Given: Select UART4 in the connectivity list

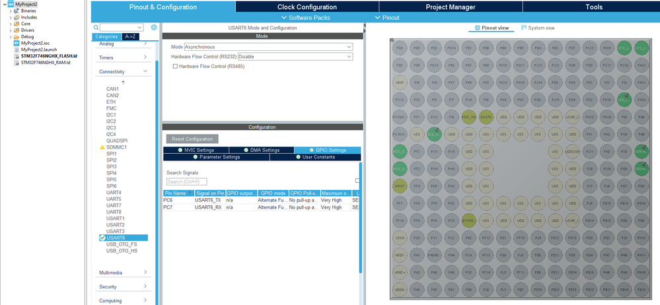Looking at the screenshot, I should tap(114, 193).
